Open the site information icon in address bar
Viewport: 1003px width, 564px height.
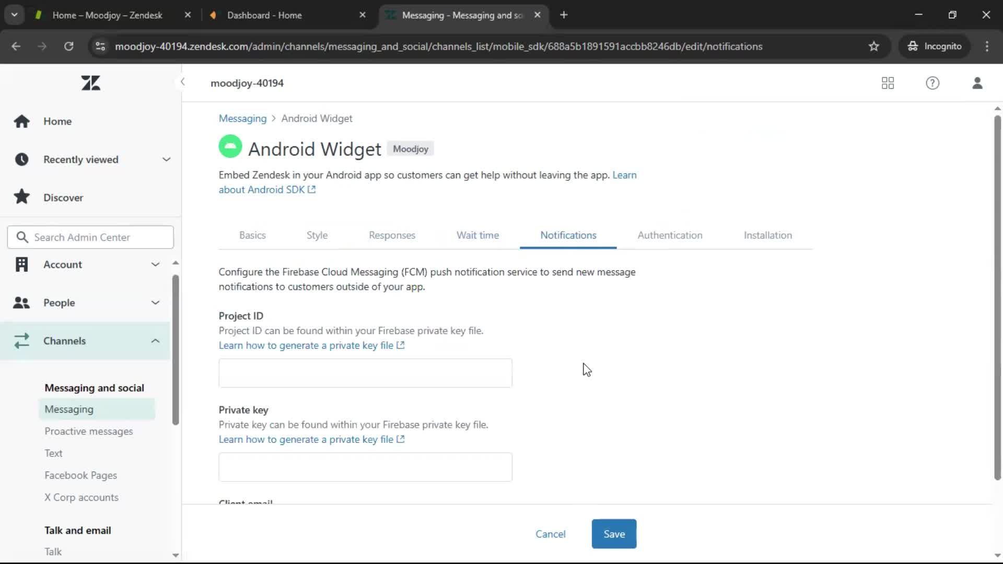[100, 46]
